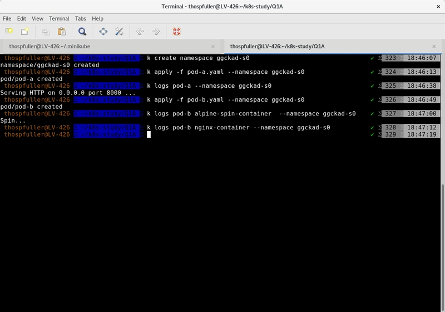
Task: Open the Tabs menu
Action: (x=81, y=18)
